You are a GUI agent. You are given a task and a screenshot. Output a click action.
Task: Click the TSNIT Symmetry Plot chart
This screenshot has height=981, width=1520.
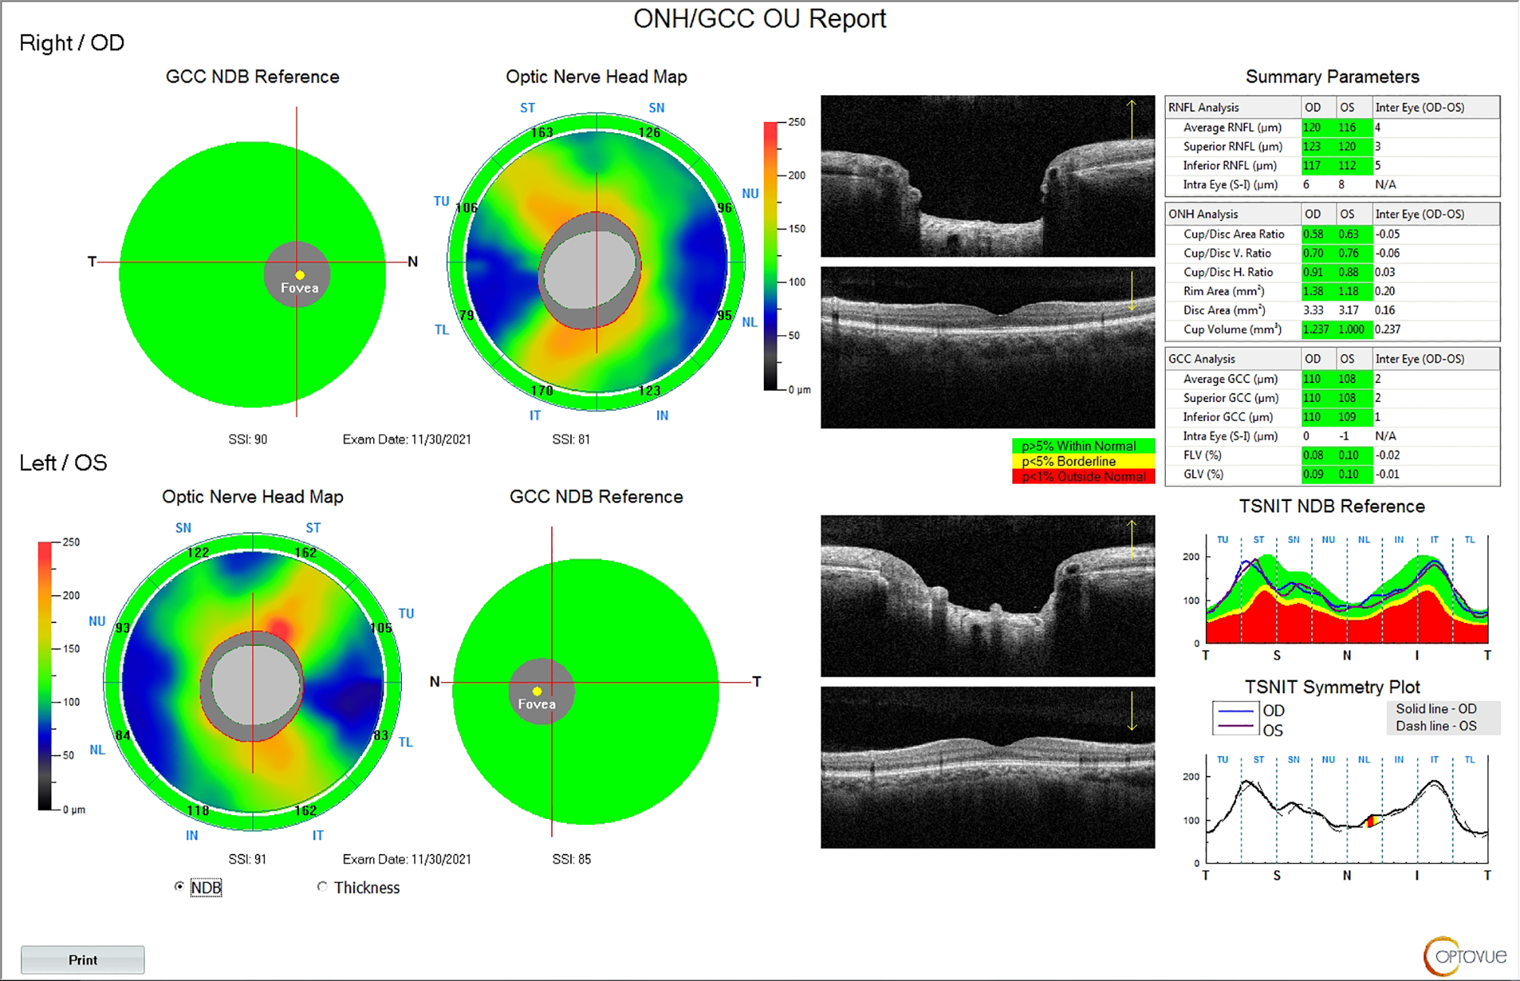point(1347,809)
